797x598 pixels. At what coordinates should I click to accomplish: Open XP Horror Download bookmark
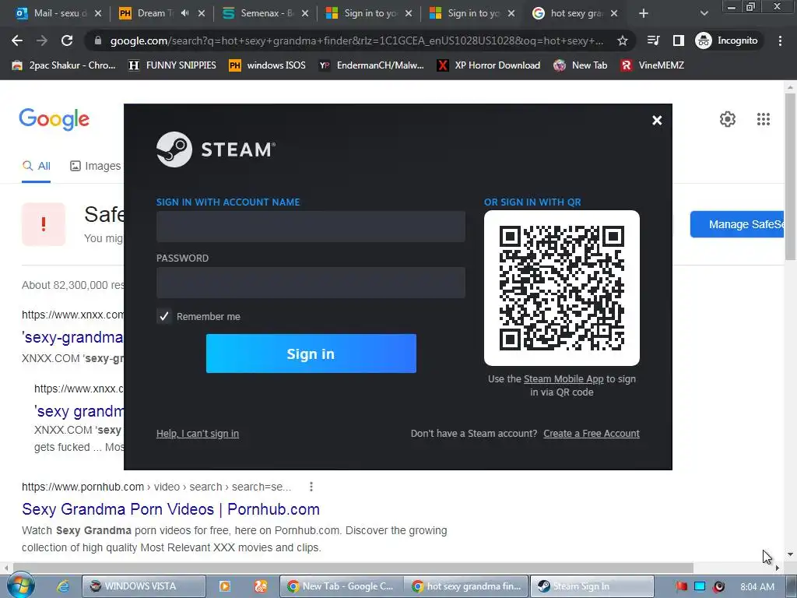[489, 65]
